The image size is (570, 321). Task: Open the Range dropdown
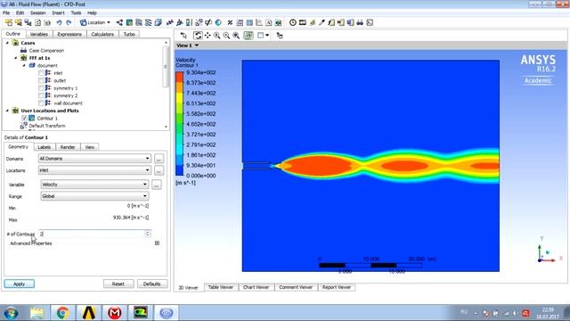click(94, 196)
